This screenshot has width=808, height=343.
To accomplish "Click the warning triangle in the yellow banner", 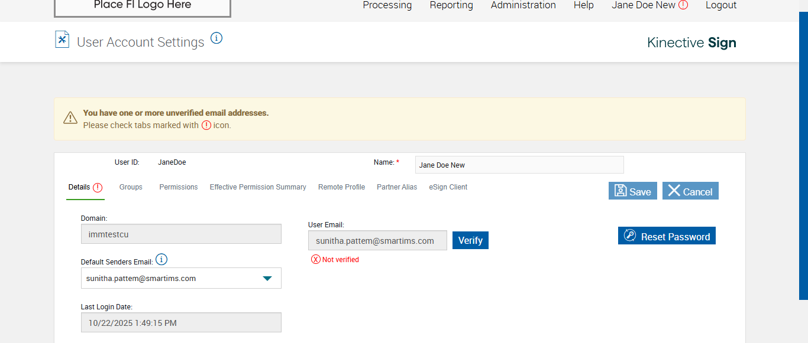I will (70, 118).
